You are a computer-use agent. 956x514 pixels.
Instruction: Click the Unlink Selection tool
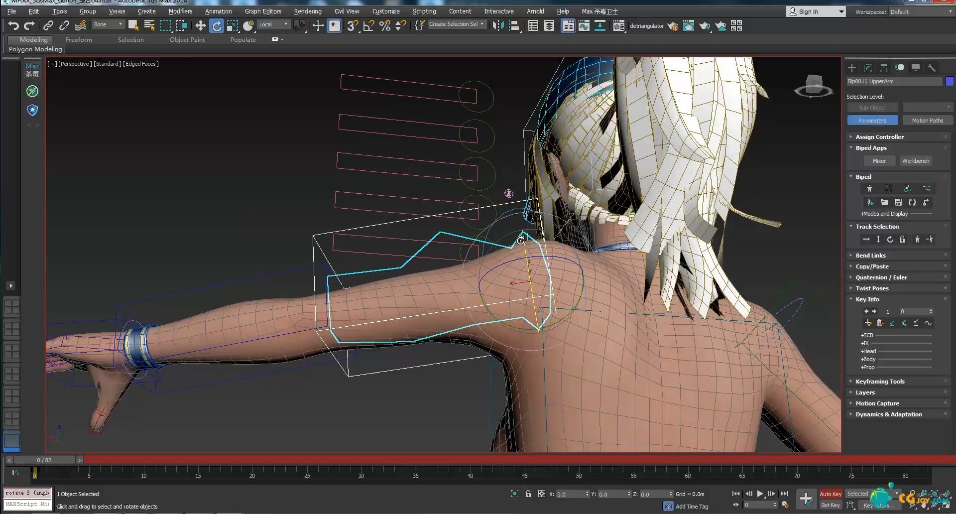point(64,26)
